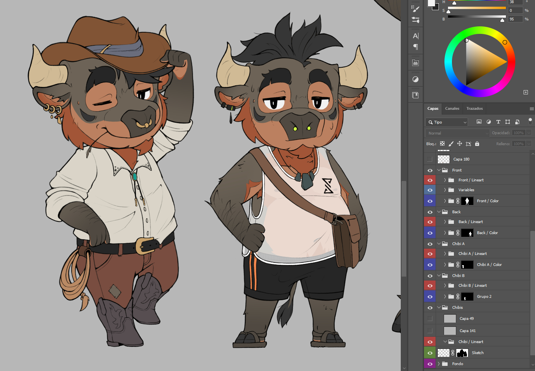Open the Tipo layer filter dropdown
The width and height of the screenshot is (535, 371).
446,122
